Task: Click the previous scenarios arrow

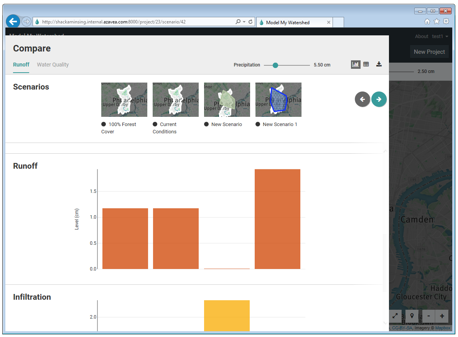Action: coord(362,99)
